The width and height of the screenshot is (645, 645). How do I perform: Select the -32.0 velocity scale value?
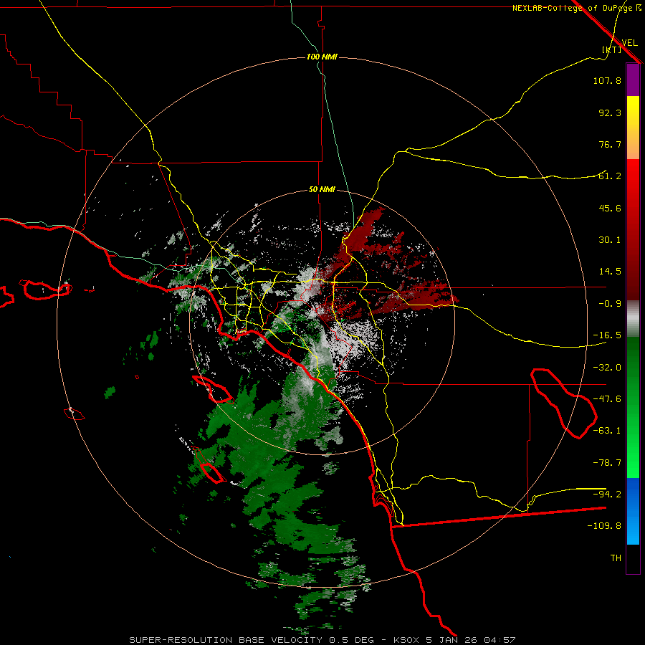point(607,368)
